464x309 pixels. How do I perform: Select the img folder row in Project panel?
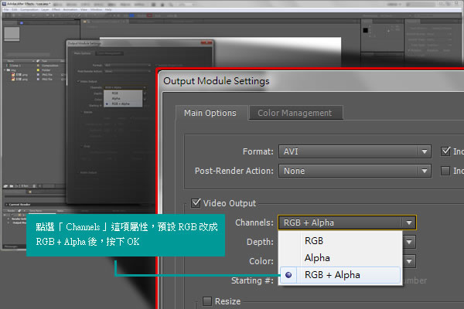34,70
